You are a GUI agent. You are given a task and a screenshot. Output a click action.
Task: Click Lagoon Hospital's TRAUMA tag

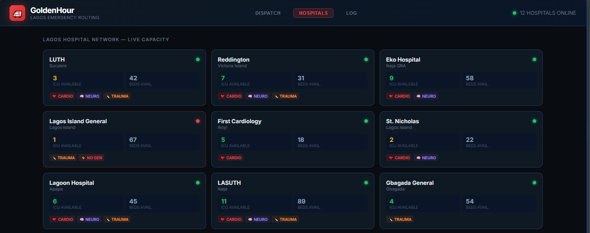(x=117, y=220)
